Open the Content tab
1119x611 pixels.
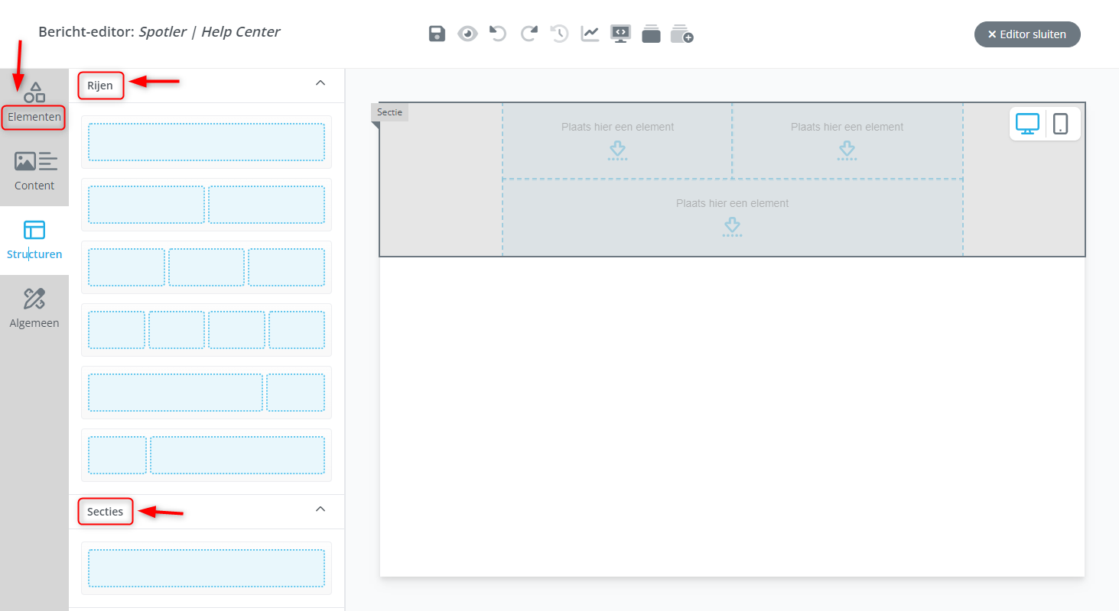click(x=34, y=170)
